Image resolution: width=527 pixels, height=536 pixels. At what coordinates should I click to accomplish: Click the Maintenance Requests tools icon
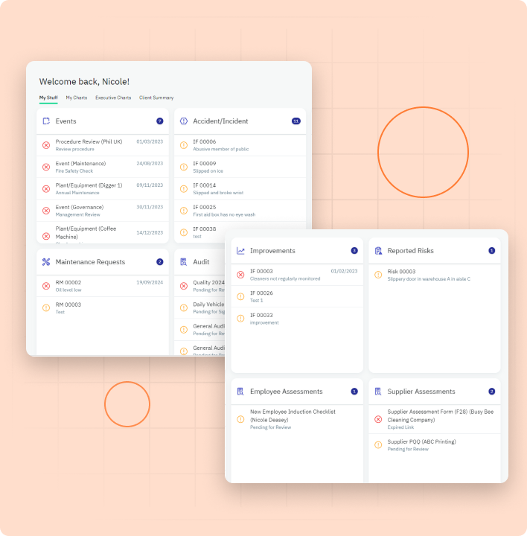tap(46, 262)
